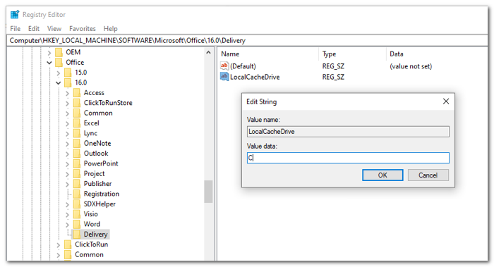Select the Project tree key

[94, 173]
